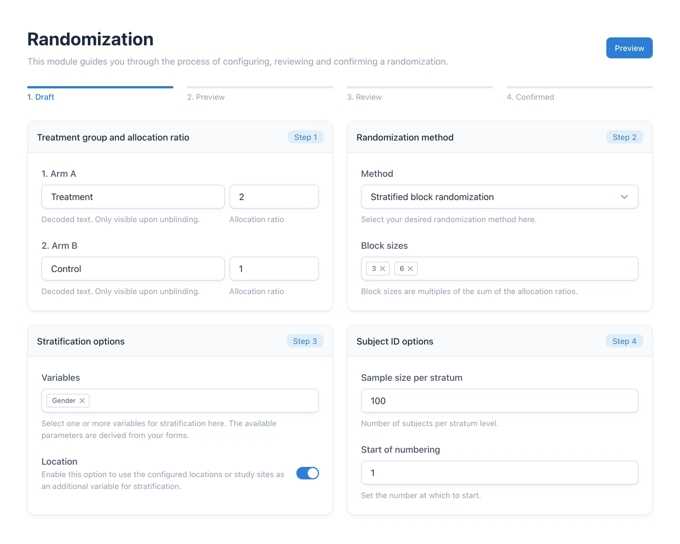This screenshot has width=680, height=544.
Task: Click the Step 4 badge
Action: [x=624, y=341]
